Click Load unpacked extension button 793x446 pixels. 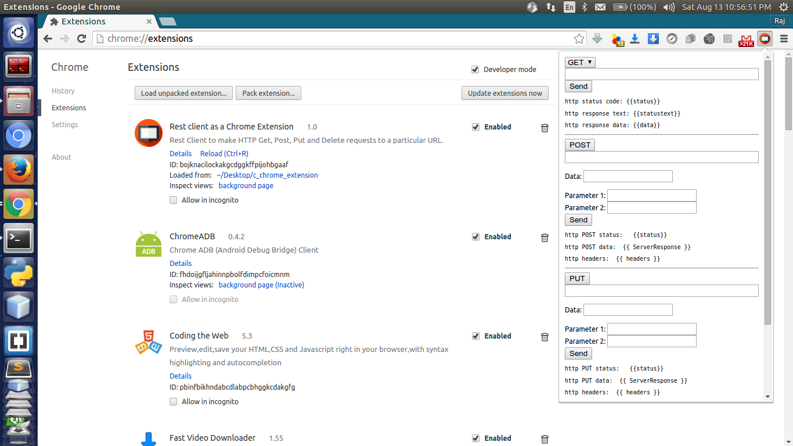click(183, 93)
